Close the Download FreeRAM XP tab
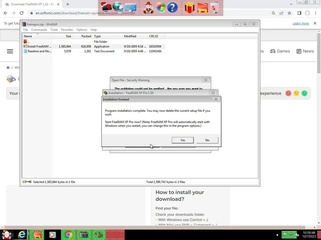This screenshot has height=240, width=321. click(x=58, y=4)
